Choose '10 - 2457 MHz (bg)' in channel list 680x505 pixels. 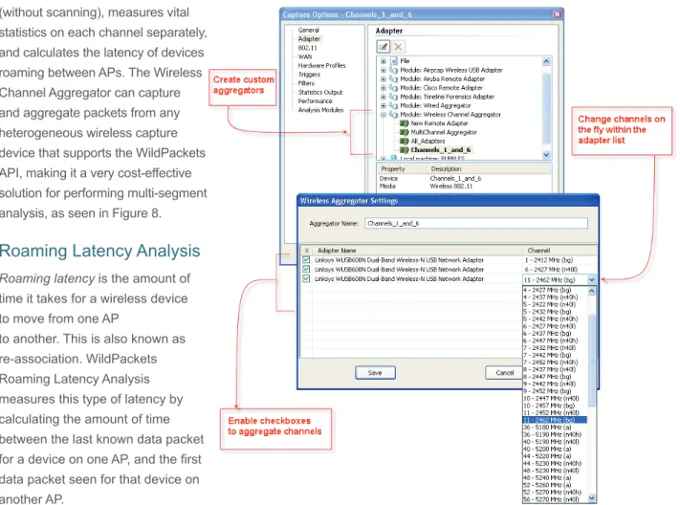pyautogui.click(x=555, y=406)
